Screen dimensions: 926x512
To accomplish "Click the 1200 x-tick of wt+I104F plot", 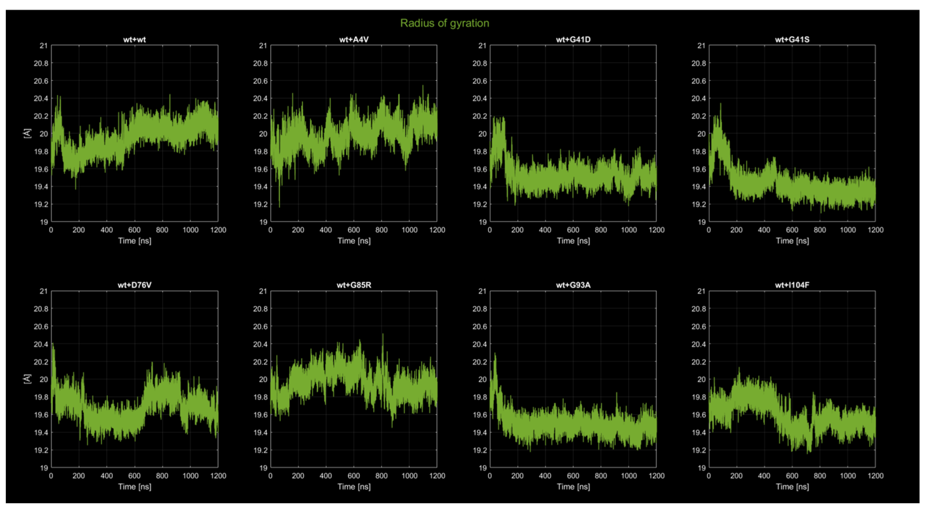I will 875,476.
